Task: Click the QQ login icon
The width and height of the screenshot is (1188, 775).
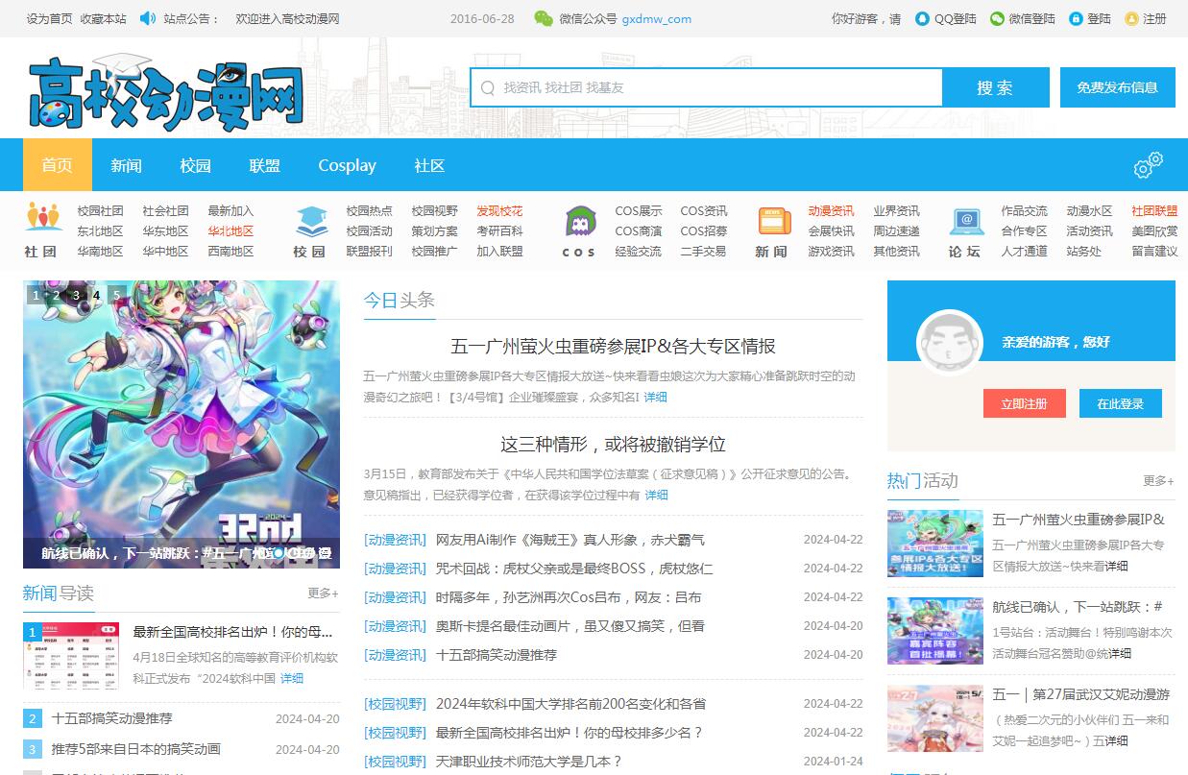Action: (923, 18)
